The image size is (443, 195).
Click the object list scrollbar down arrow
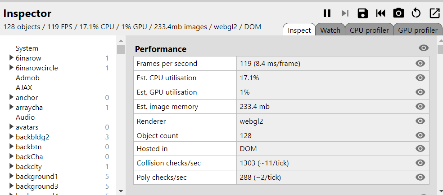(121, 191)
